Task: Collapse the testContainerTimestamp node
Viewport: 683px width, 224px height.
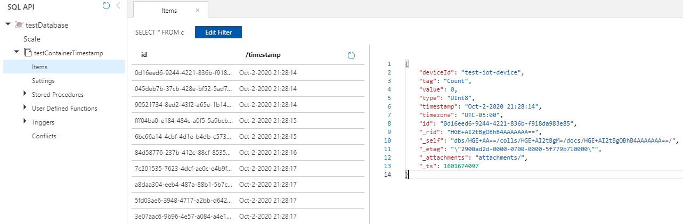Action: point(17,52)
